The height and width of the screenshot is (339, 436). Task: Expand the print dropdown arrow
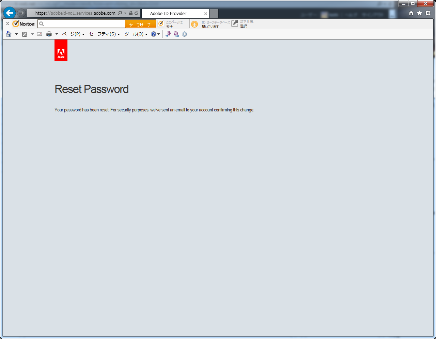click(57, 34)
